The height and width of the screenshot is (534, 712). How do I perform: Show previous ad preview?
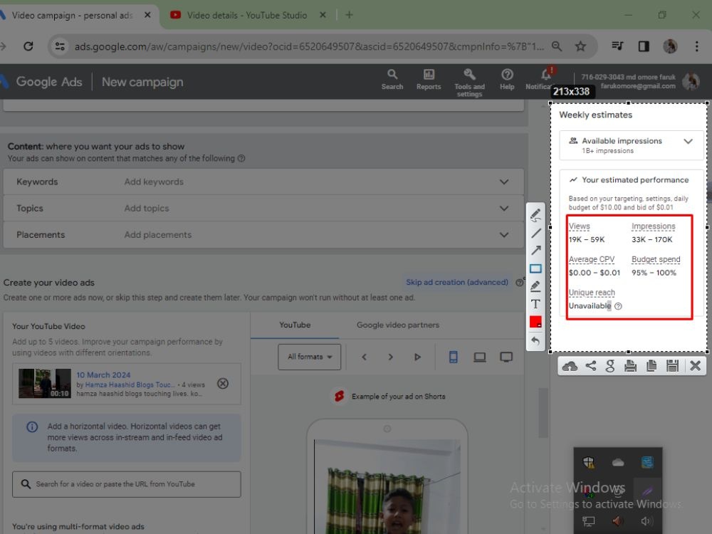click(364, 357)
